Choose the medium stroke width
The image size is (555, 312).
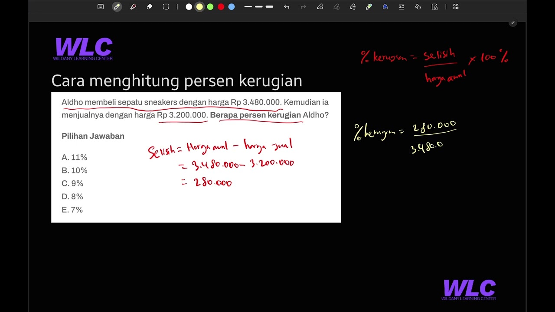click(259, 7)
